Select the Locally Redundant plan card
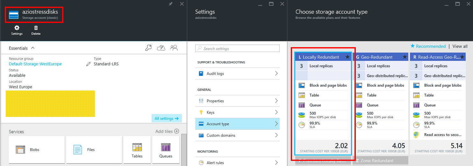Image resolution: width=473 pixels, height=166 pixels. 323,104
